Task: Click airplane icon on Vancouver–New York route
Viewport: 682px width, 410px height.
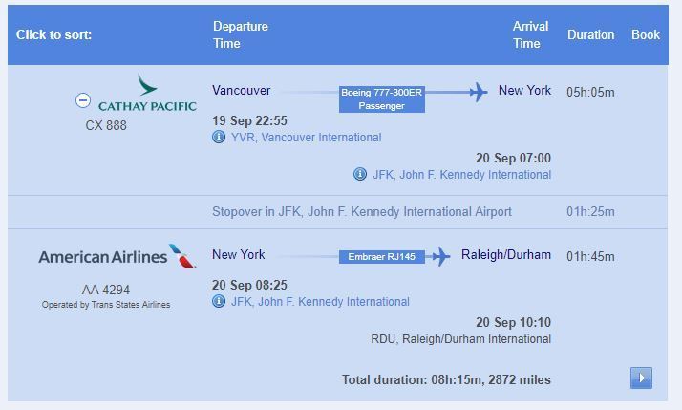Action: (479, 93)
